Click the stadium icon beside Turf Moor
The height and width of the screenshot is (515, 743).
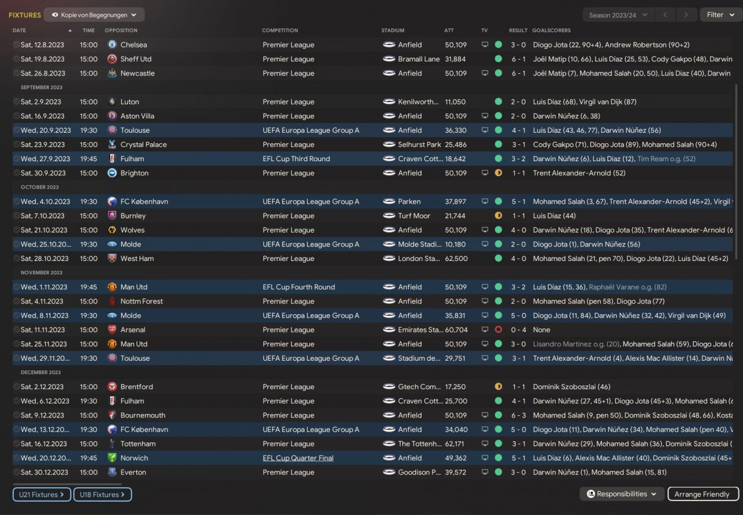coord(389,216)
